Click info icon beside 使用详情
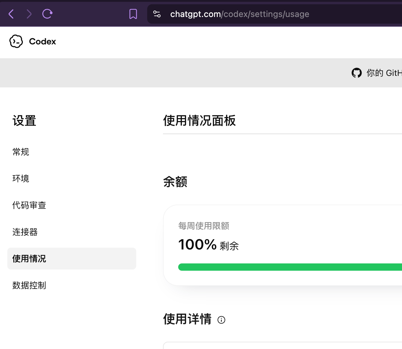The width and height of the screenshot is (402, 349). click(221, 320)
